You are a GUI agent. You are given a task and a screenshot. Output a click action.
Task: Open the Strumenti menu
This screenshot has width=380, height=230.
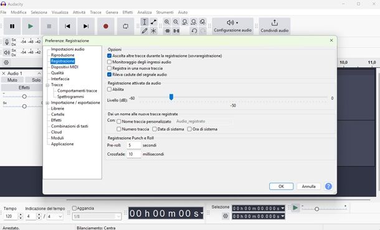click(x=165, y=12)
